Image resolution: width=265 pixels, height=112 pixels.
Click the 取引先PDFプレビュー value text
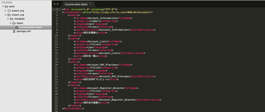(95, 79)
